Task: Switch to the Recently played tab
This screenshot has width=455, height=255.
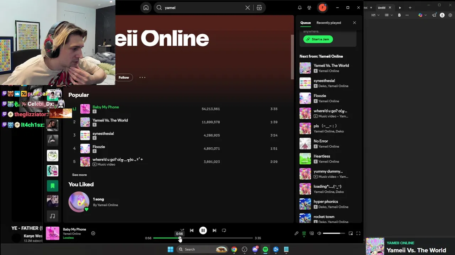Action: click(x=328, y=23)
